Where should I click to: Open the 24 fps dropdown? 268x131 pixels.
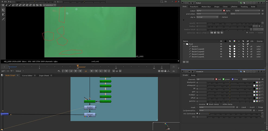[x=5, y=71]
